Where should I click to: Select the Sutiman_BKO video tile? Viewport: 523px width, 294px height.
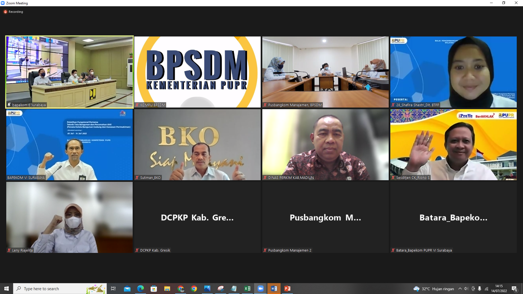pos(197,145)
